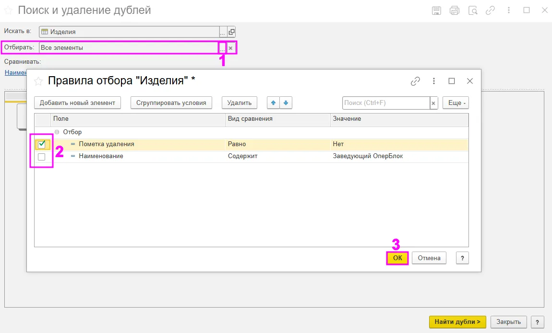Add main window to favorites with star
The height and width of the screenshot is (333, 552).
[8, 11]
